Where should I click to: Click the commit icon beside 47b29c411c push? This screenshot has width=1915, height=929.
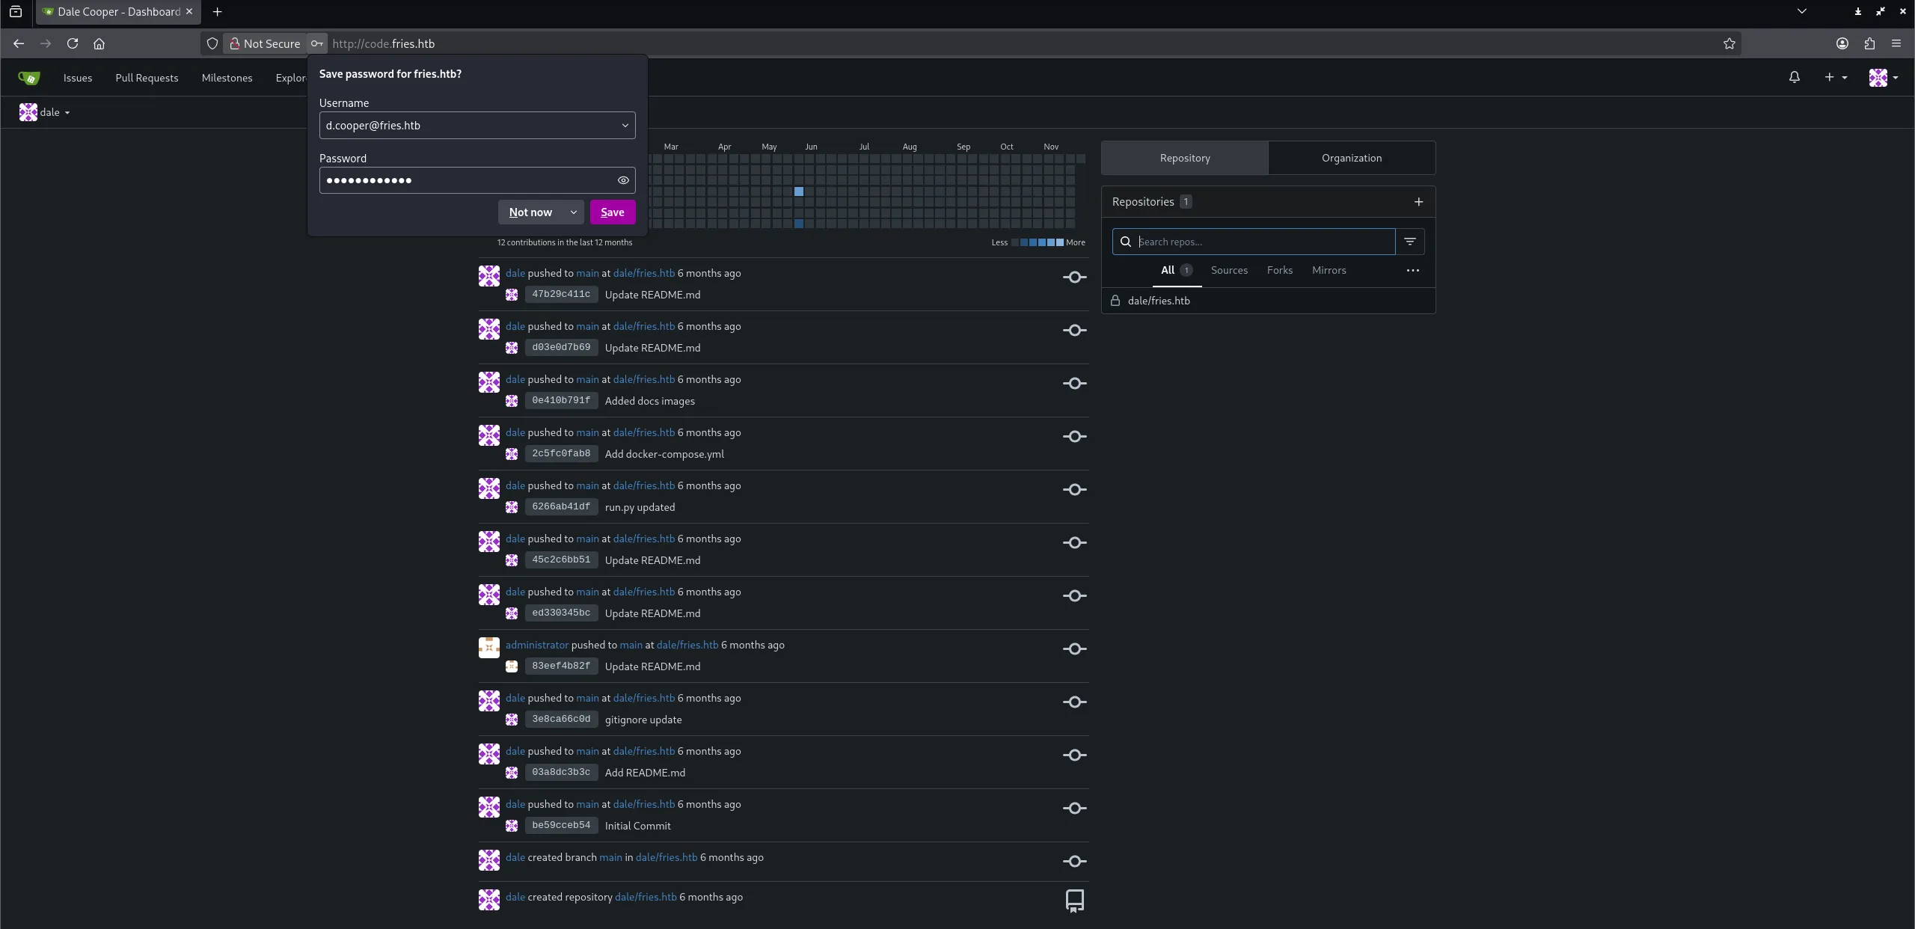point(1074,278)
